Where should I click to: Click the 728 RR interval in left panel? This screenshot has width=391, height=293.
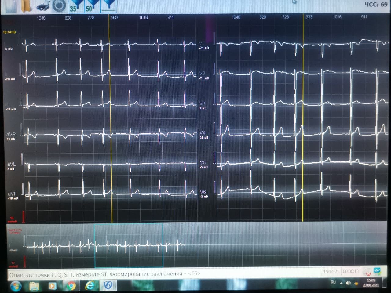coord(91,18)
